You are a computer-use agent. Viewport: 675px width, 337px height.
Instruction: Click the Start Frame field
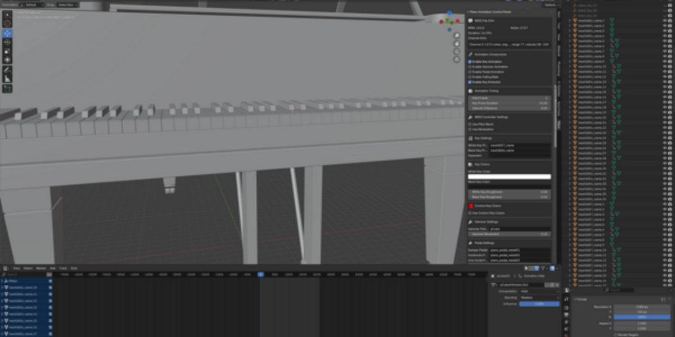tap(510, 98)
